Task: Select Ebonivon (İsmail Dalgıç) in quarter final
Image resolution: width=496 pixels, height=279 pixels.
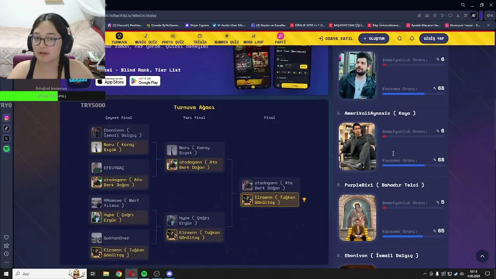Action: [119, 133]
